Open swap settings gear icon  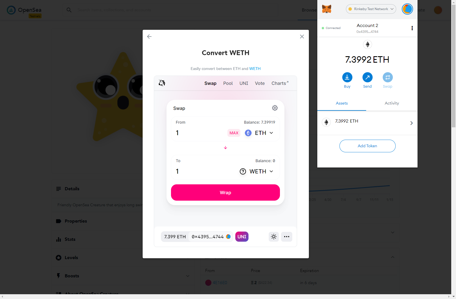pyautogui.click(x=275, y=108)
